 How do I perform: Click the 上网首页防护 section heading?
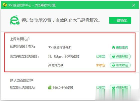pos(20,39)
